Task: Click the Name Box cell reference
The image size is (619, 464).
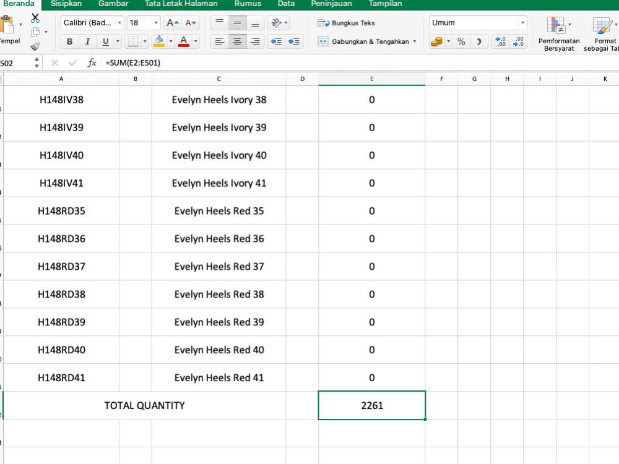Action: tap(15, 63)
